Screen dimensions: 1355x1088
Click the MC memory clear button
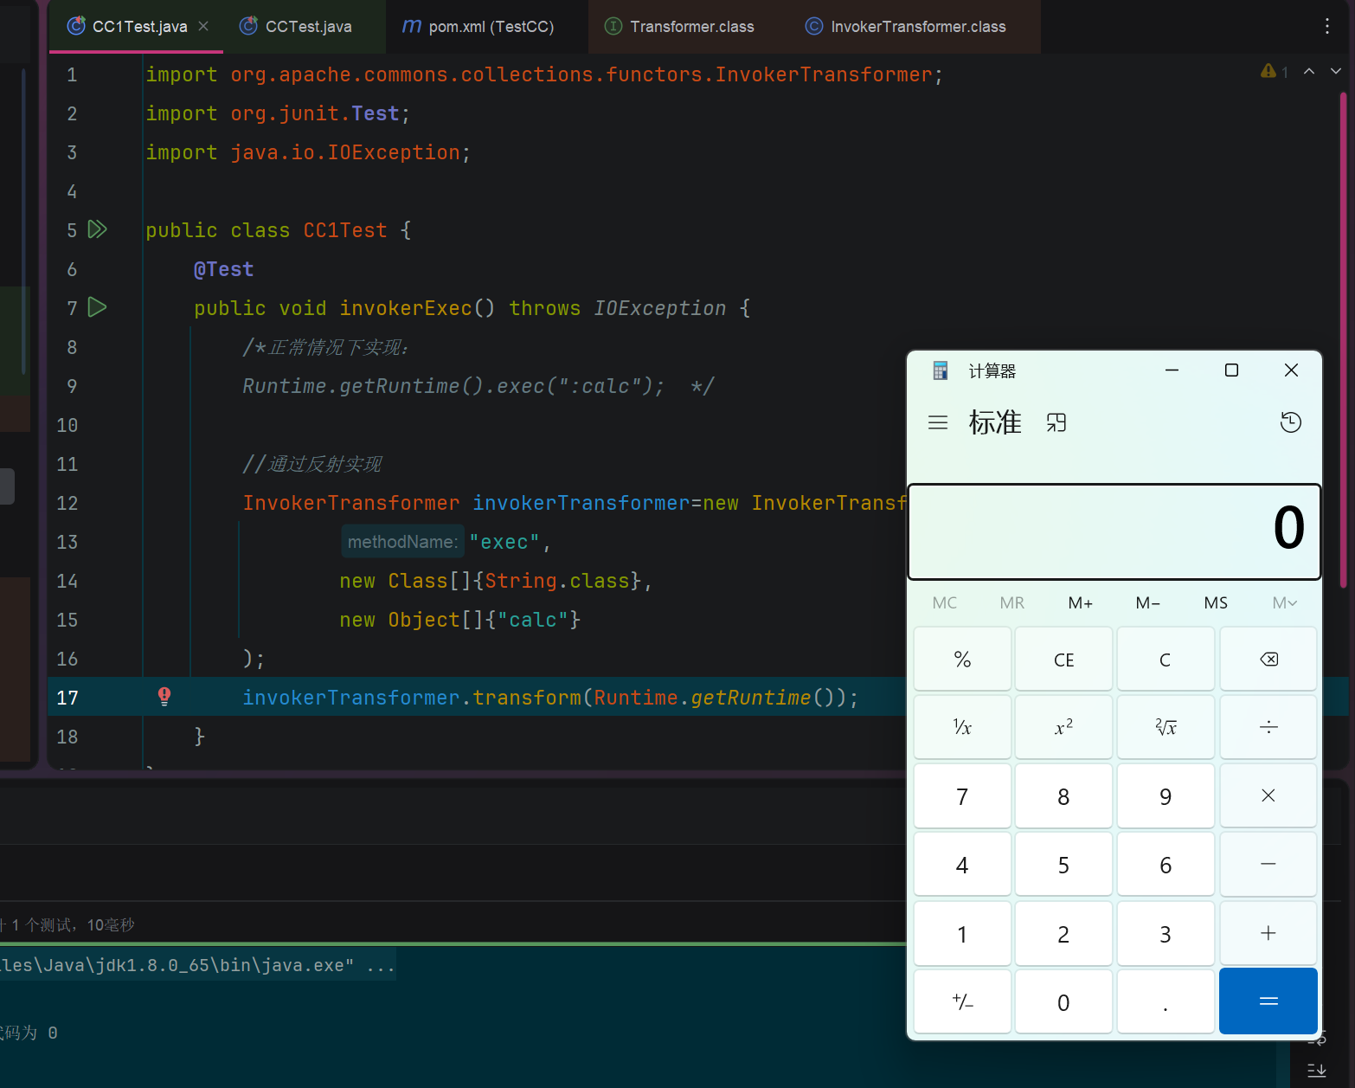[x=945, y=602]
